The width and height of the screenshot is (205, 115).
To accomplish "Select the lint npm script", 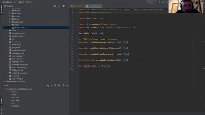I will click(x=13, y=103).
